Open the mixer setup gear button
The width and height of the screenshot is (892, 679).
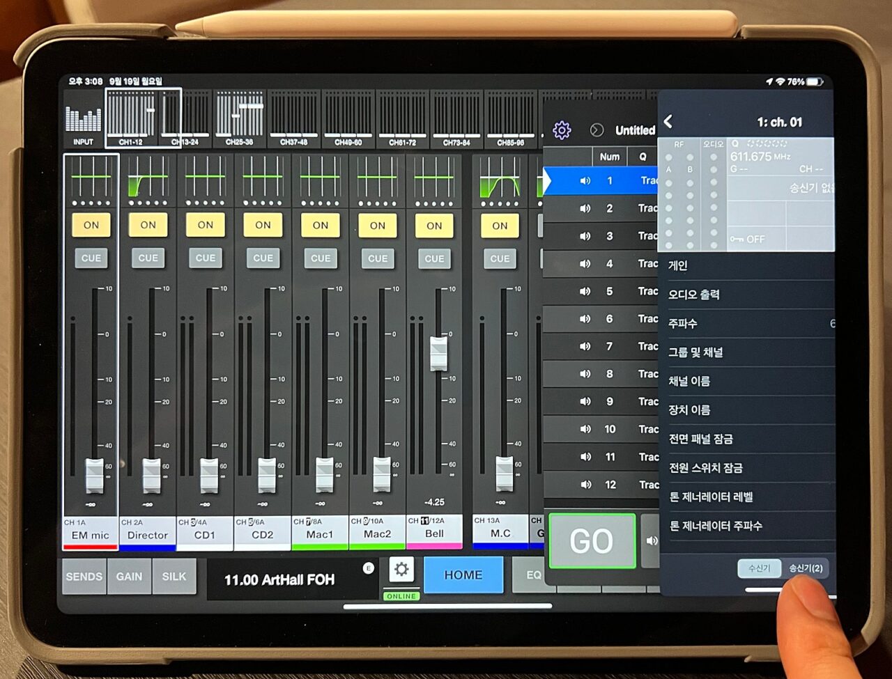point(401,570)
